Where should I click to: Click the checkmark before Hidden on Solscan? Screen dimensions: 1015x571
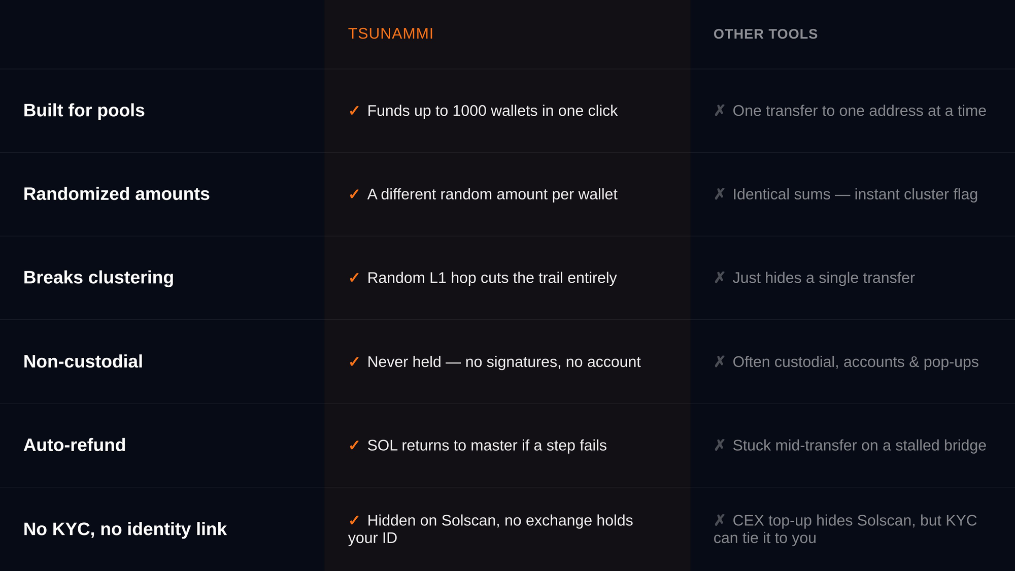click(x=354, y=521)
